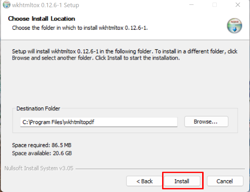The height and width of the screenshot is (192, 250).
Task: Close the setup window
Action: click(238, 5)
